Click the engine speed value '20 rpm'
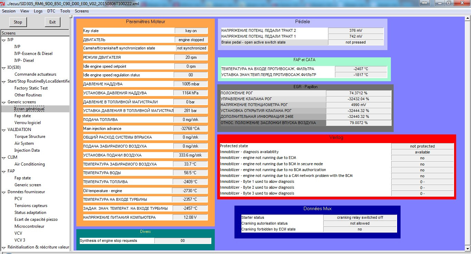The height and width of the screenshot is (254, 471). (191, 57)
